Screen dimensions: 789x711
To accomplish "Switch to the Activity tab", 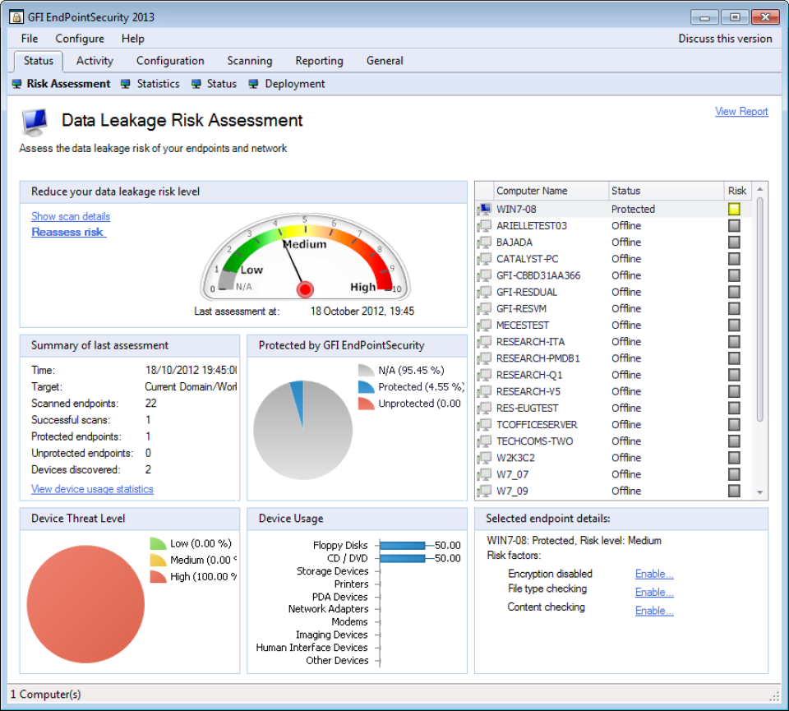I will coord(94,60).
